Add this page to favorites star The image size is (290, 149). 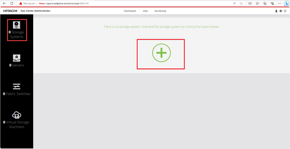pos(241,3)
